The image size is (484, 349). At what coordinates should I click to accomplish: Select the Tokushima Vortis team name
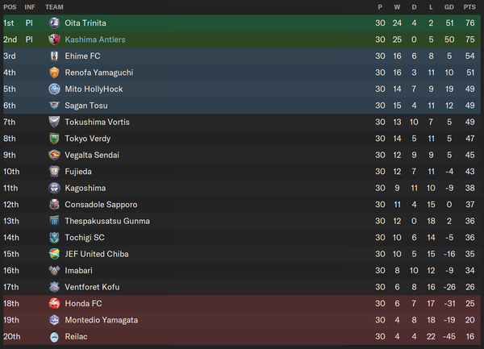tap(98, 122)
